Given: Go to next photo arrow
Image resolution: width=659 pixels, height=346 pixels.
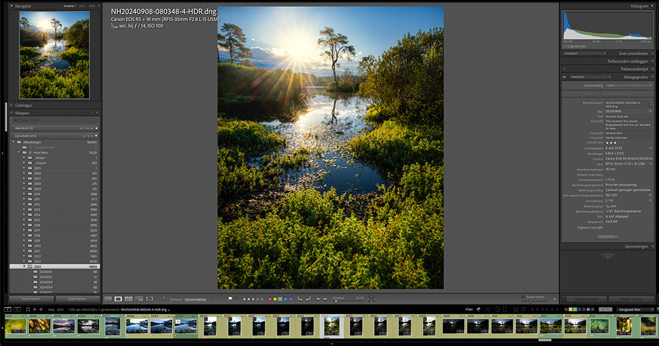Looking at the screenshot, I should pos(325,299).
